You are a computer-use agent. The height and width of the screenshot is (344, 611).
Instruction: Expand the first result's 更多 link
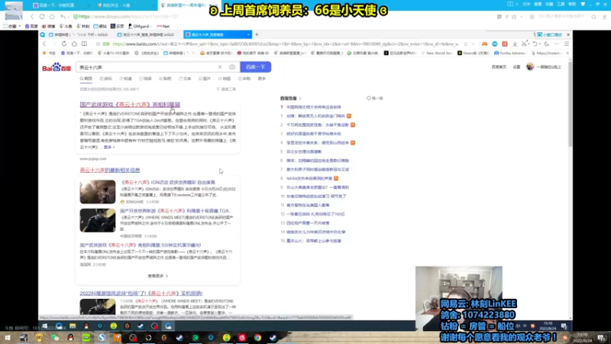click(109, 147)
